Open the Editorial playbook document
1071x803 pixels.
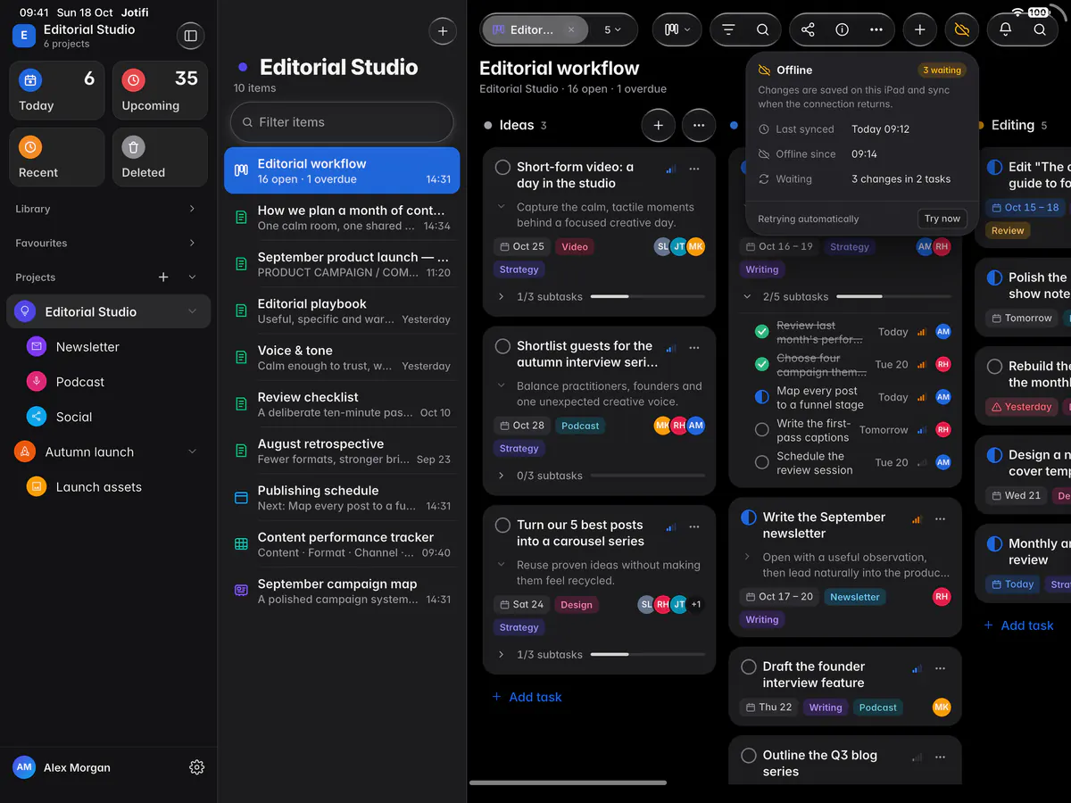point(342,310)
